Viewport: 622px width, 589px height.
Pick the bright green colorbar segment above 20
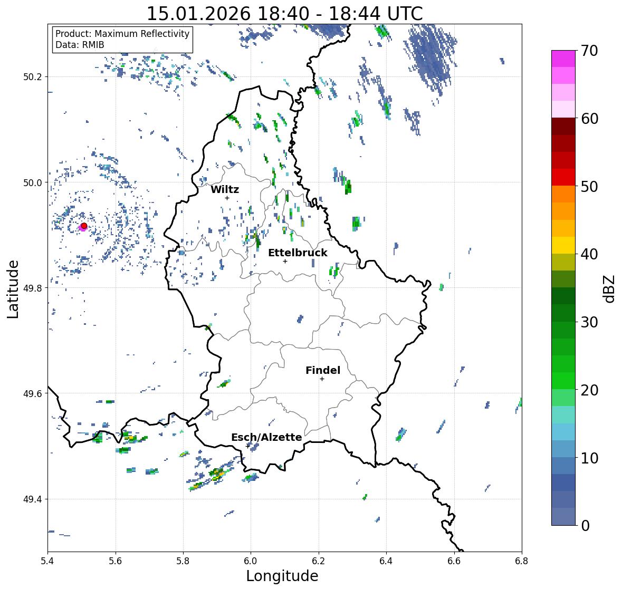pos(563,381)
